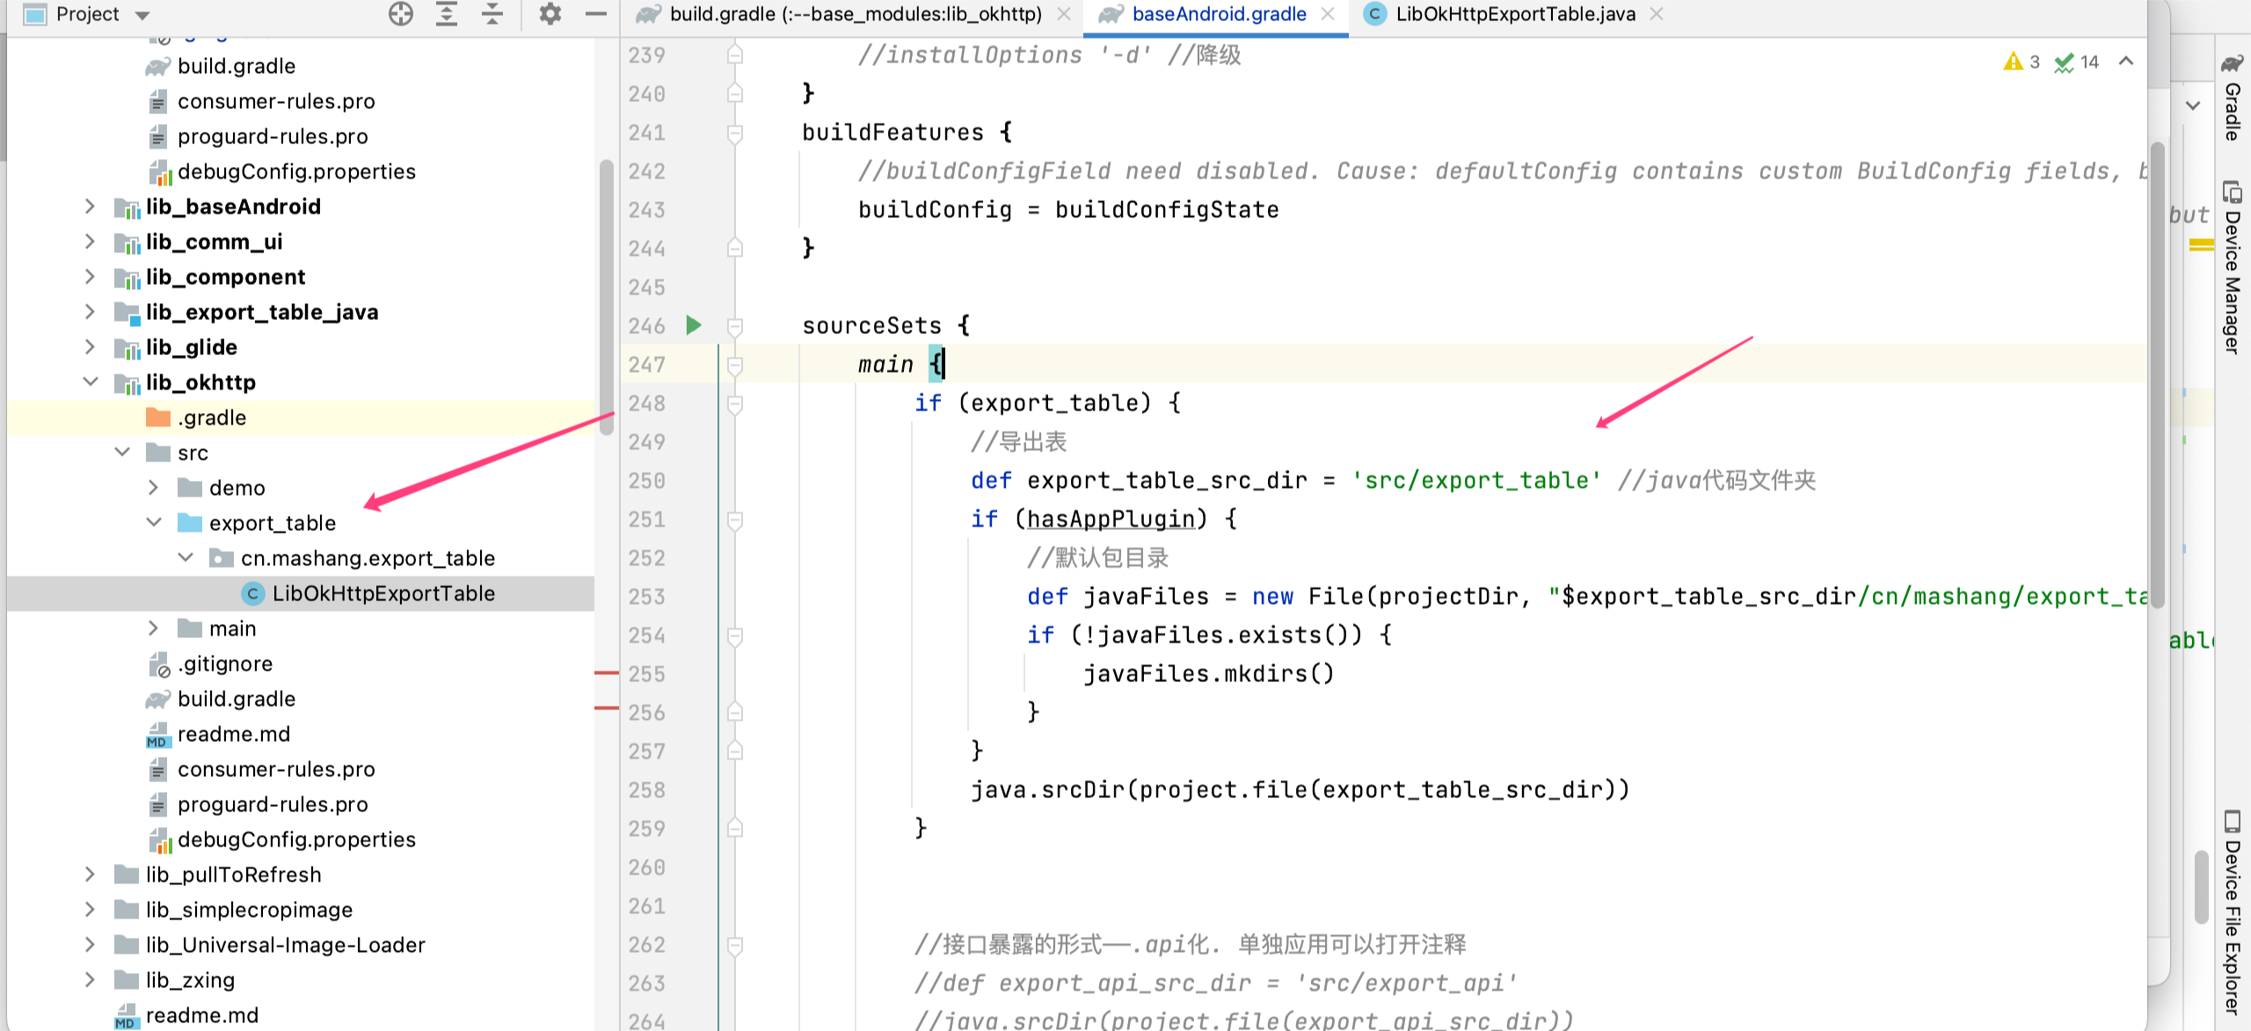Fold the hasAppPlugin if block
Image resolution: width=2251 pixels, height=1031 pixels.
pos(735,519)
